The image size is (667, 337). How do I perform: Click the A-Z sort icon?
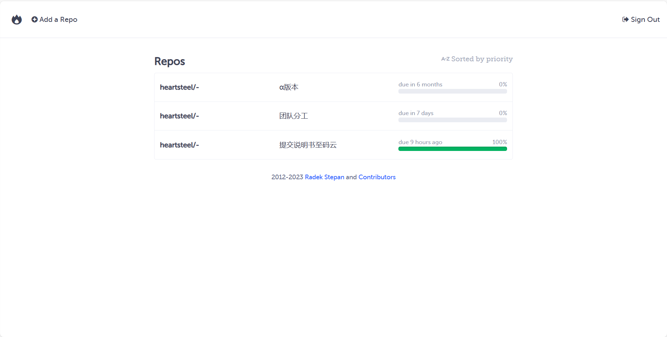pyautogui.click(x=445, y=59)
